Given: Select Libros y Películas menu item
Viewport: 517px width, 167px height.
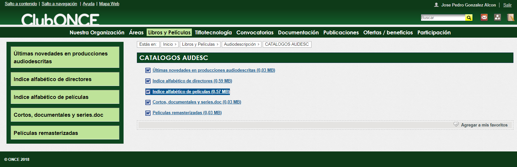Looking at the screenshot, I should tap(169, 32).
